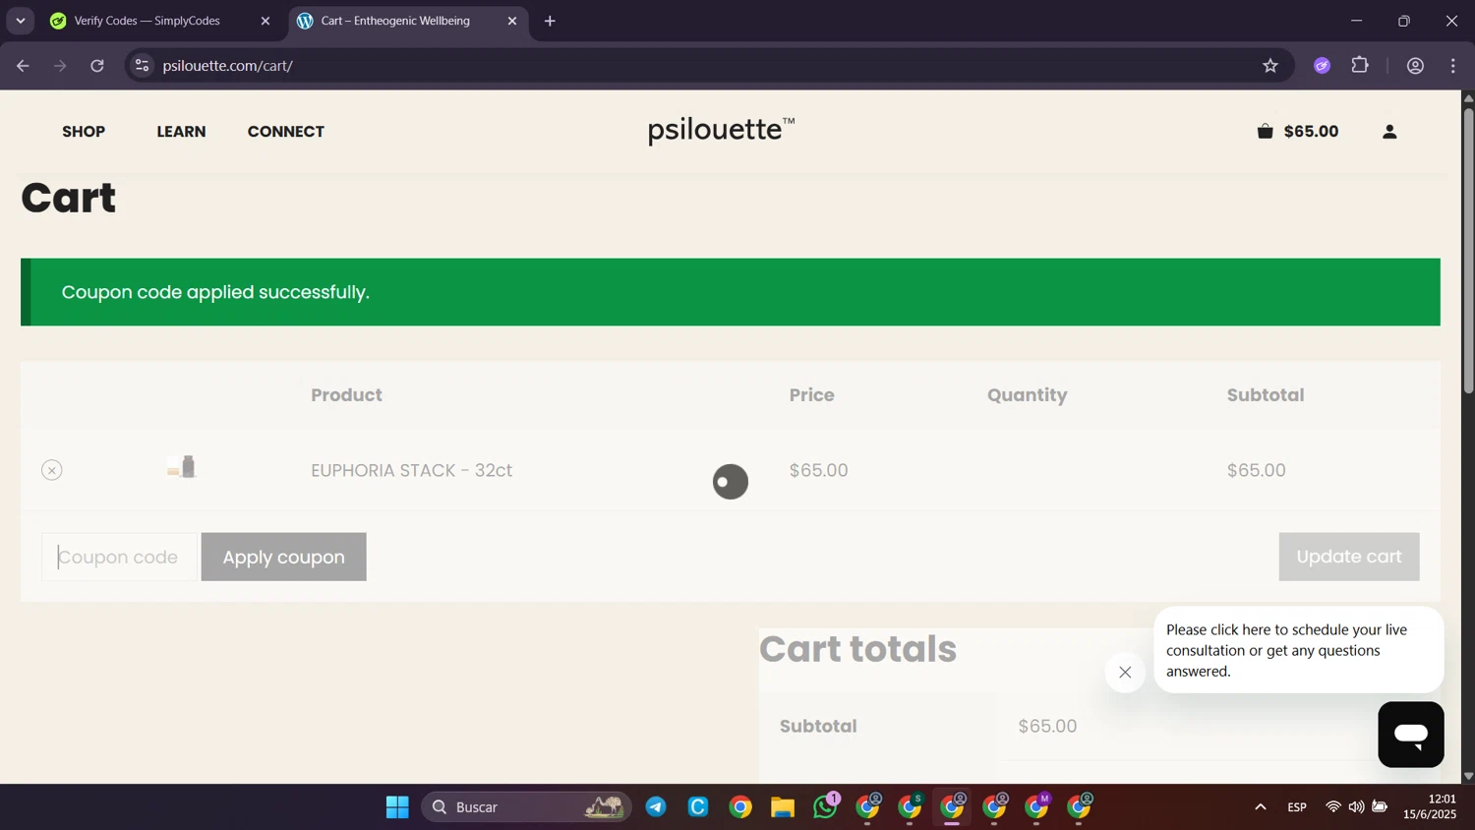
Task: View site information icon in address bar
Action: tap(142, 66)
